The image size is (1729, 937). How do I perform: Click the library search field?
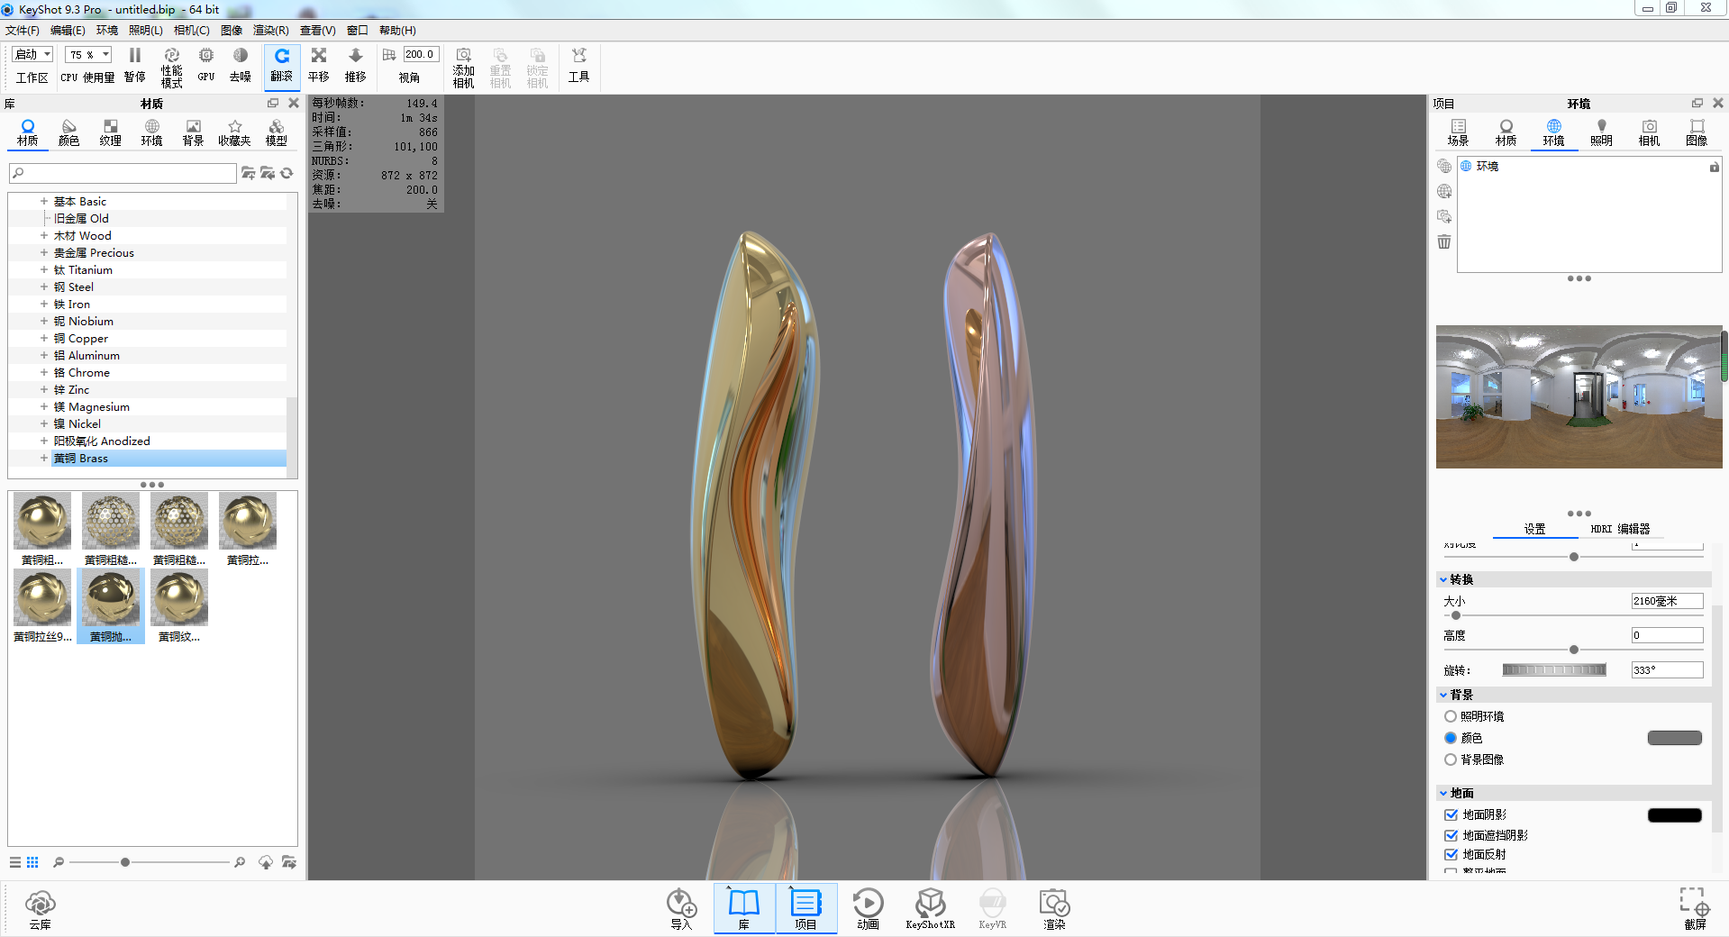tap(123, 173)
